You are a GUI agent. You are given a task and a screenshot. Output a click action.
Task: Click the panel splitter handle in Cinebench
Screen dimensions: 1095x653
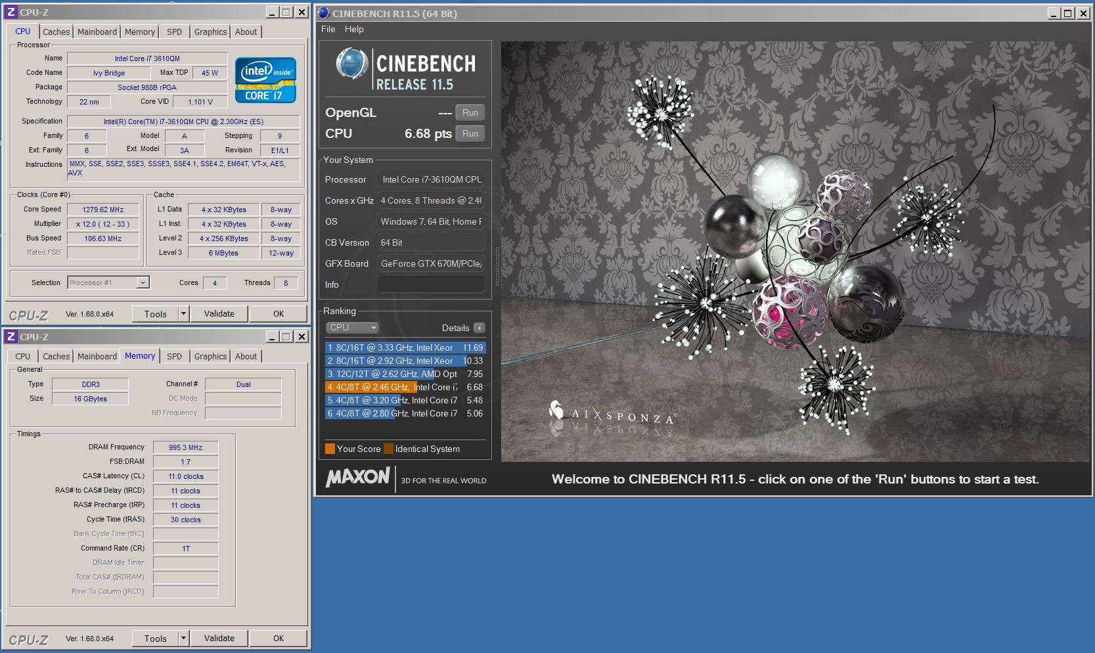(x=497, y=267)
